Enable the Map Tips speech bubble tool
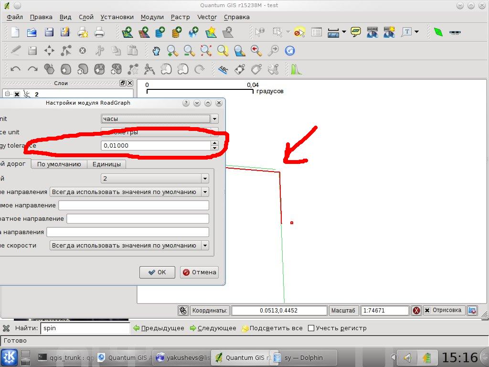The height and width of the screenshot is (367, 489). tap(356, 32)
